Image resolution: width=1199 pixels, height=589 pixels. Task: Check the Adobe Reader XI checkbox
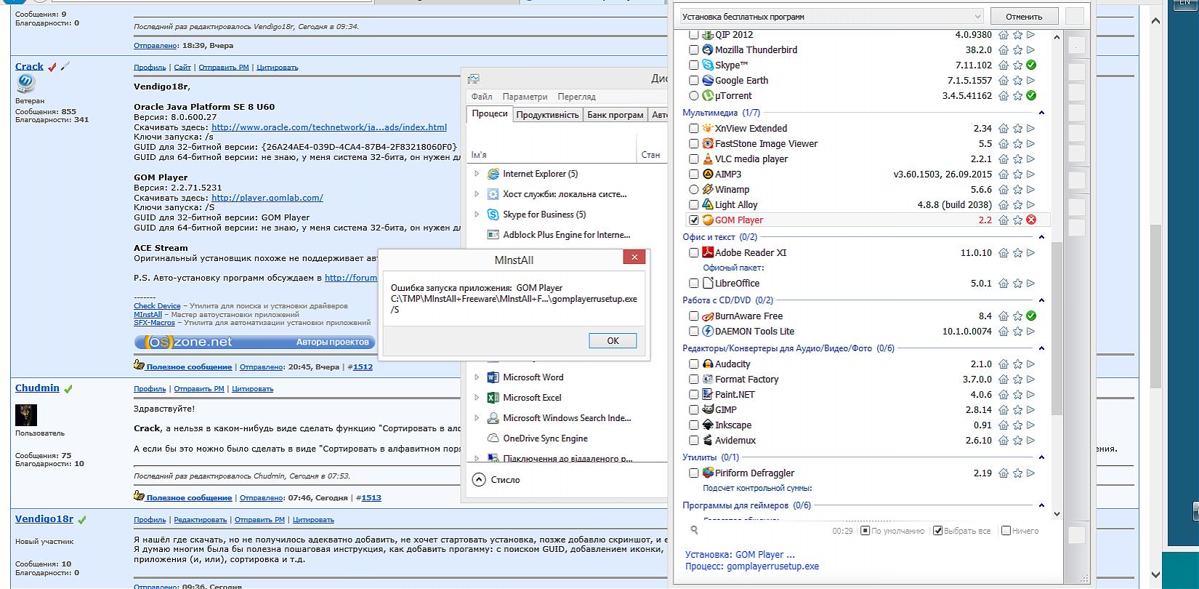tap(694, 253)
